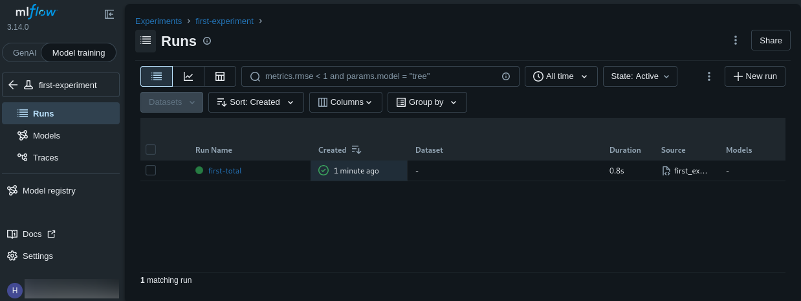Open the Sort: Created dropdown
801x301 pixels.
[256, 102]
